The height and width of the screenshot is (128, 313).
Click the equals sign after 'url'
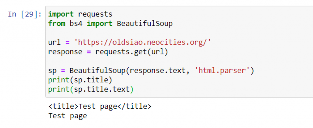(67, 42)
